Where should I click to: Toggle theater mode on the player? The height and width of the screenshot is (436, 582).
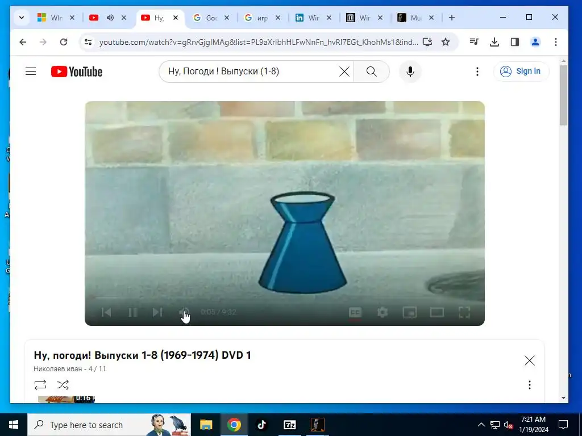(x=437, y=312)
